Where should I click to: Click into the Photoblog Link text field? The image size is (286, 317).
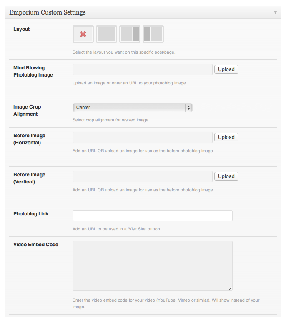pyautogui.click(x=152, y=215)
